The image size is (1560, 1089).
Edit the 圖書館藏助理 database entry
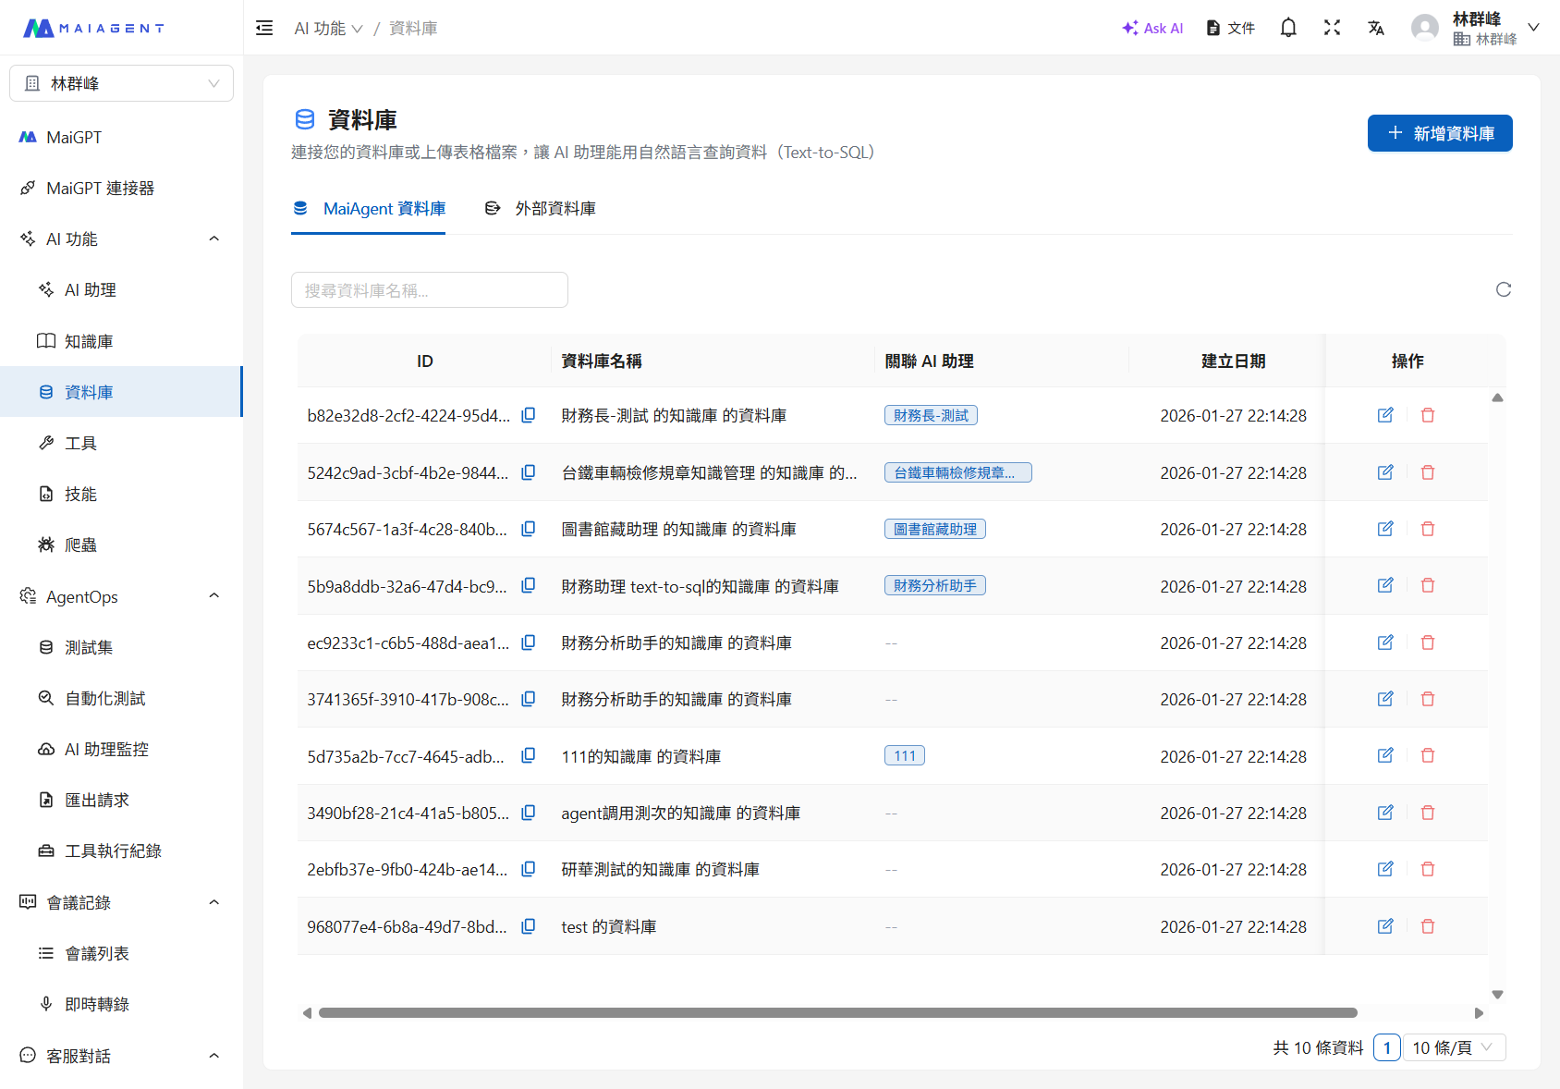tap(1385, 529)
